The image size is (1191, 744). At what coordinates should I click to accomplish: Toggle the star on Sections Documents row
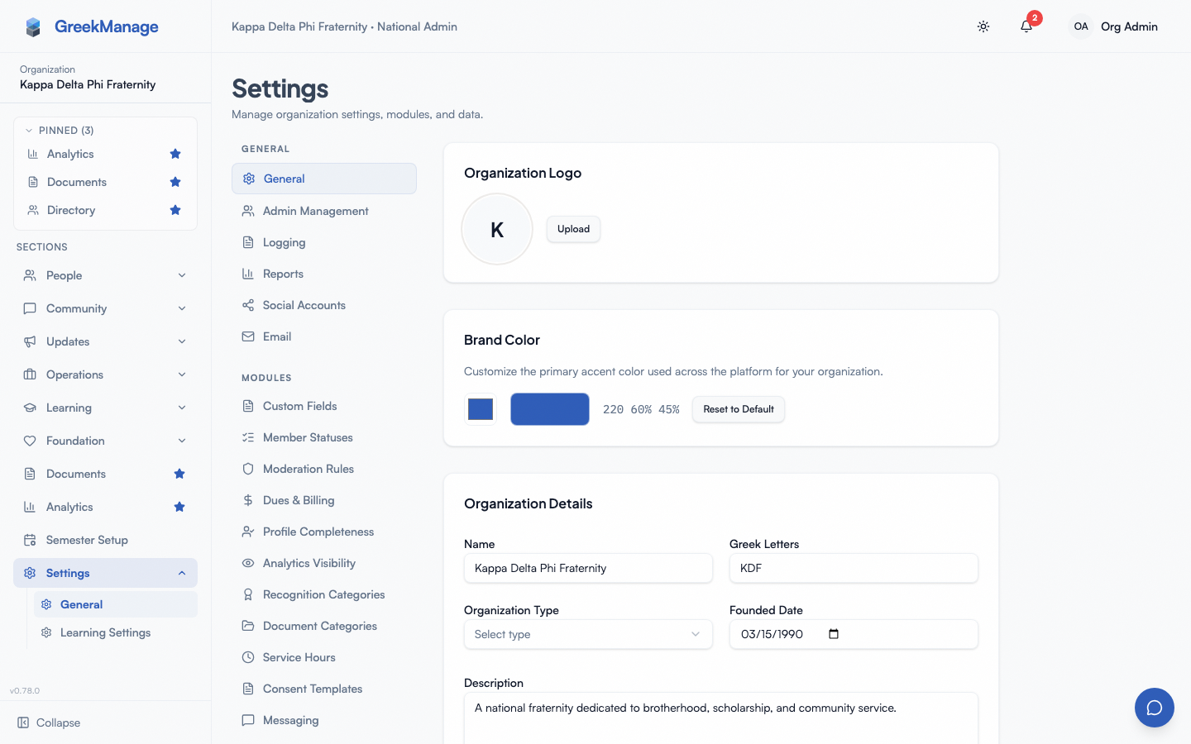click(x=179, y=474)
